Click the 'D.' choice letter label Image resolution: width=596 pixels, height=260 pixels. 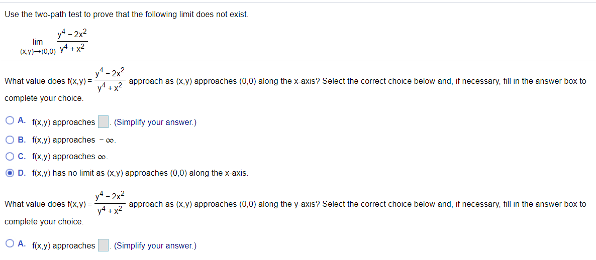click(22, 173)
